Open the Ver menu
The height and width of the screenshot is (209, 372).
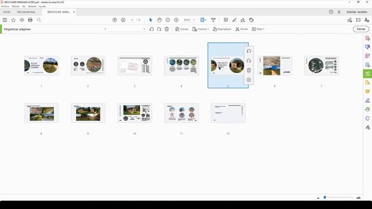point(24,6)
